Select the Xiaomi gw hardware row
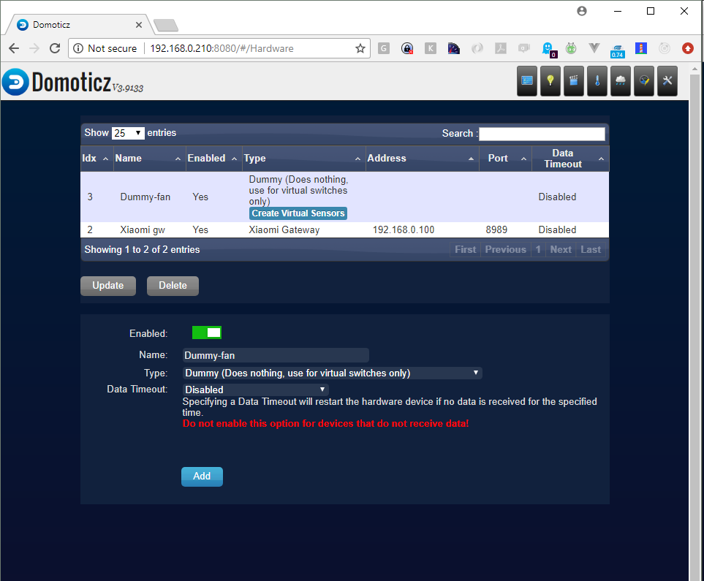The height and width of the screenshot is (581, 704). [x=345, y=230]
